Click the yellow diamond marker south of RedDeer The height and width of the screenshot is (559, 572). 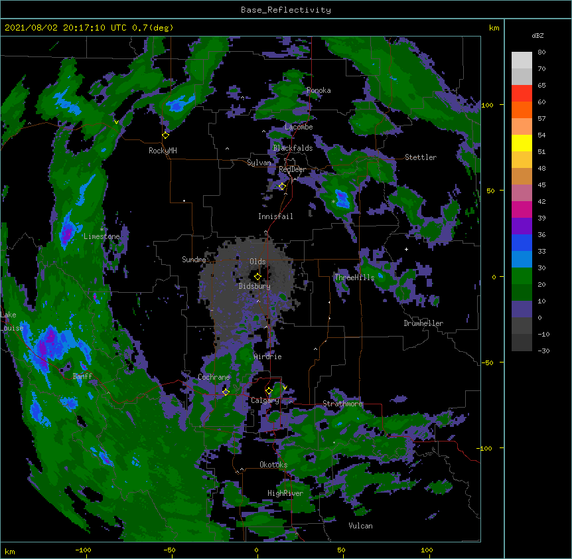pos(282,187)
